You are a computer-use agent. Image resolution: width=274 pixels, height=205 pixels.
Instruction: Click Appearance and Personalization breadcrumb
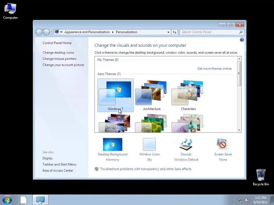pyautogui.click(x=87, y=32)
